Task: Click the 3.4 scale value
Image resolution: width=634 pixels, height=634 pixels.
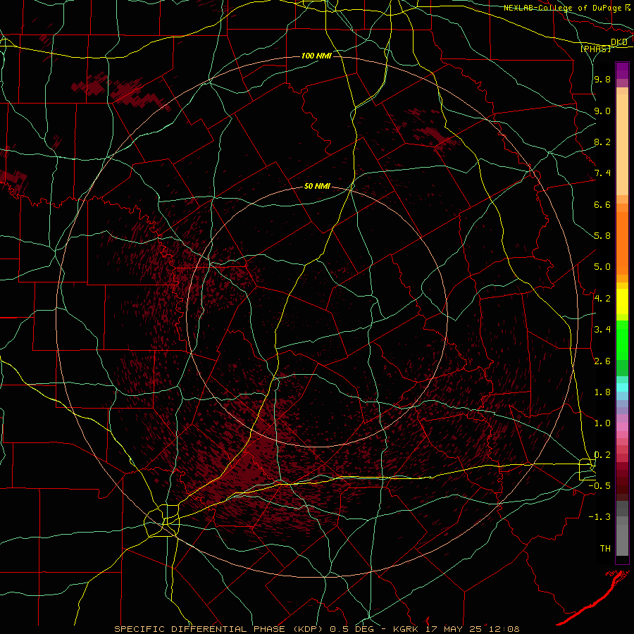Action: 602,330
